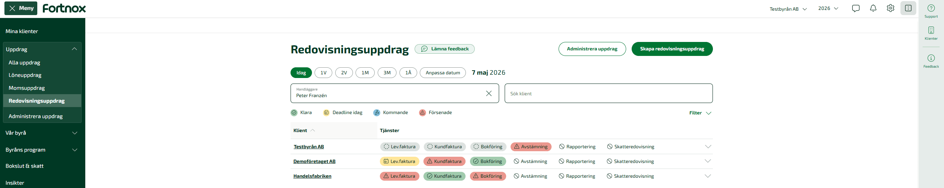Close the Meny panel
The width and height of the screenshot is (944, 188).
point(21,8)
